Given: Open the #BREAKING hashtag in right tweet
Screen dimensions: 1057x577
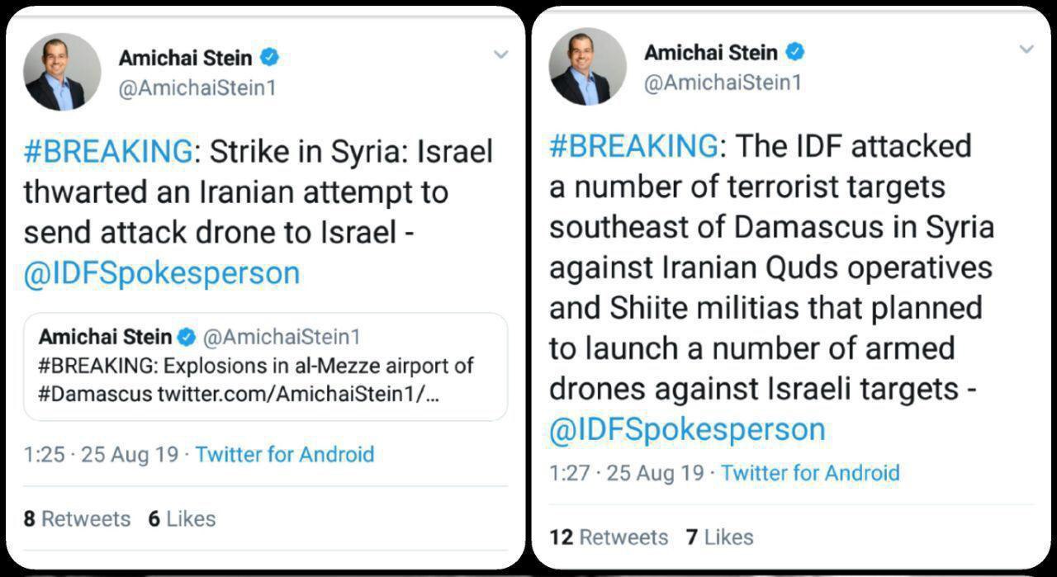Looking at the screenshot, I should (633, 146).
